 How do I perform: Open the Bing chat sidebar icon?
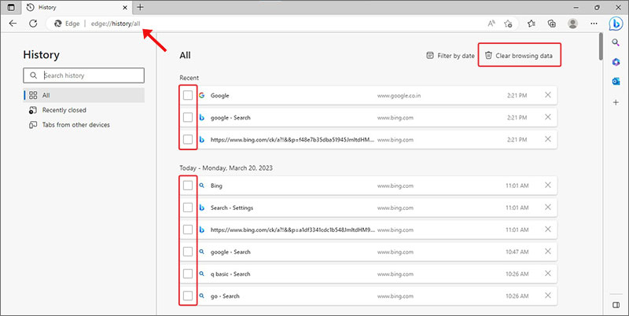point(616,24)
